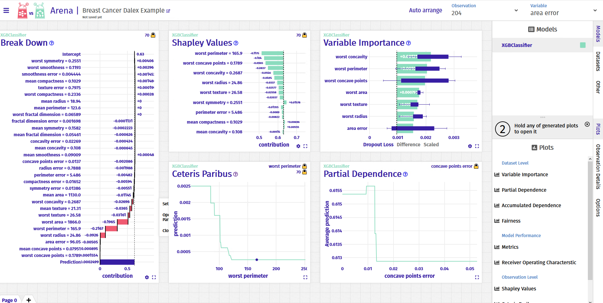Select Accumulated Dependence from Plots list
Viewport: 603px width, 303px height.
531,205
